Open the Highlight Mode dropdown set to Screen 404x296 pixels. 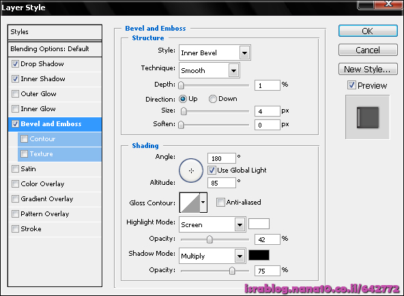212,224
